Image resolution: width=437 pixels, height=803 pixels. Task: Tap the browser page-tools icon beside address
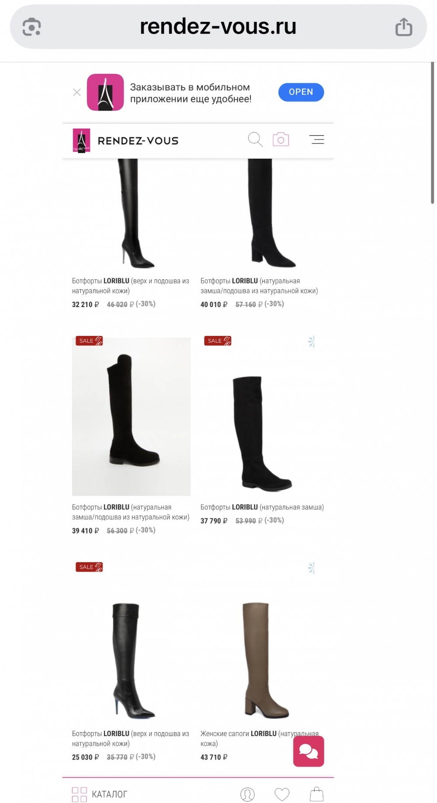31,27
